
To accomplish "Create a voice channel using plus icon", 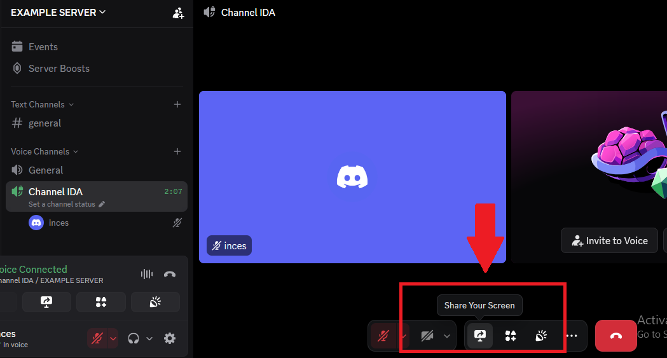I will pyautogui.click(x=177, y=151).
